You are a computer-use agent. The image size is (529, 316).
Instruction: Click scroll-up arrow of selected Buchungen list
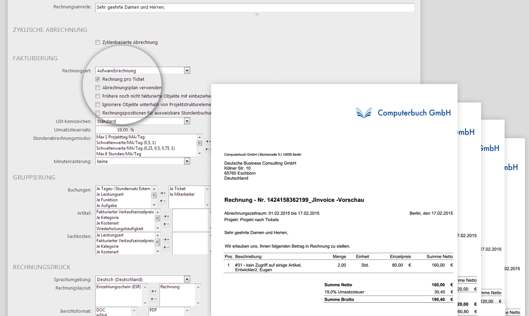pos(207,189)
